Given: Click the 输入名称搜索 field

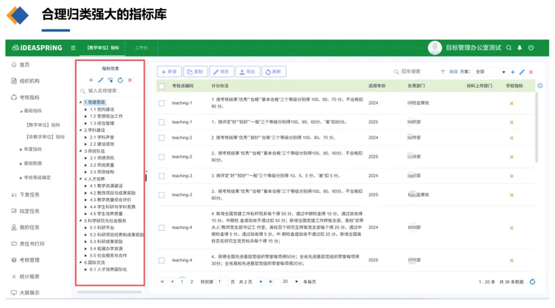Looking at the screenshot, I should coord(110,91).
